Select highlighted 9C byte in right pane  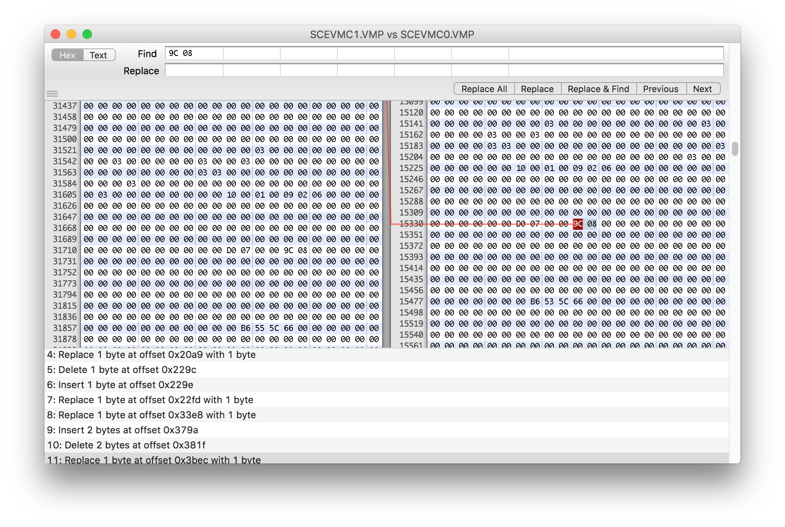point(578,224)
